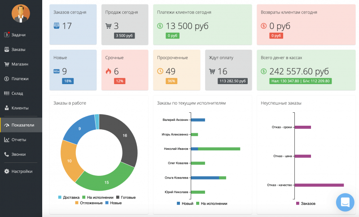This screenshot has height=217, width=359.
Task: Click the Задачи tasks icon in sidebar
Action: click(x=7, y=34)
